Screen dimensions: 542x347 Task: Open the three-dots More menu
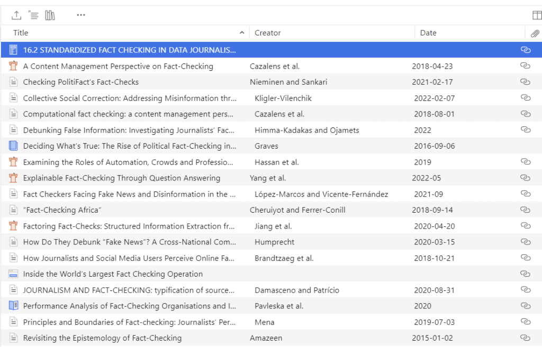[x=81, y=15]
